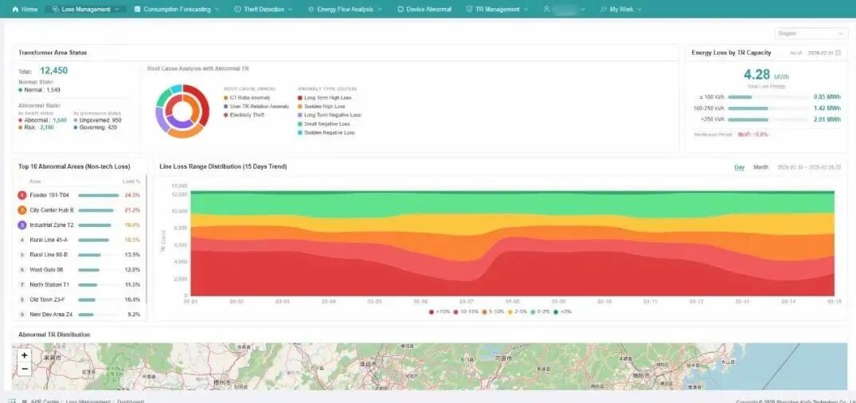The image size is (856, 403).
Task: Zoom in the map with plus button
Action: click(25, 355)
